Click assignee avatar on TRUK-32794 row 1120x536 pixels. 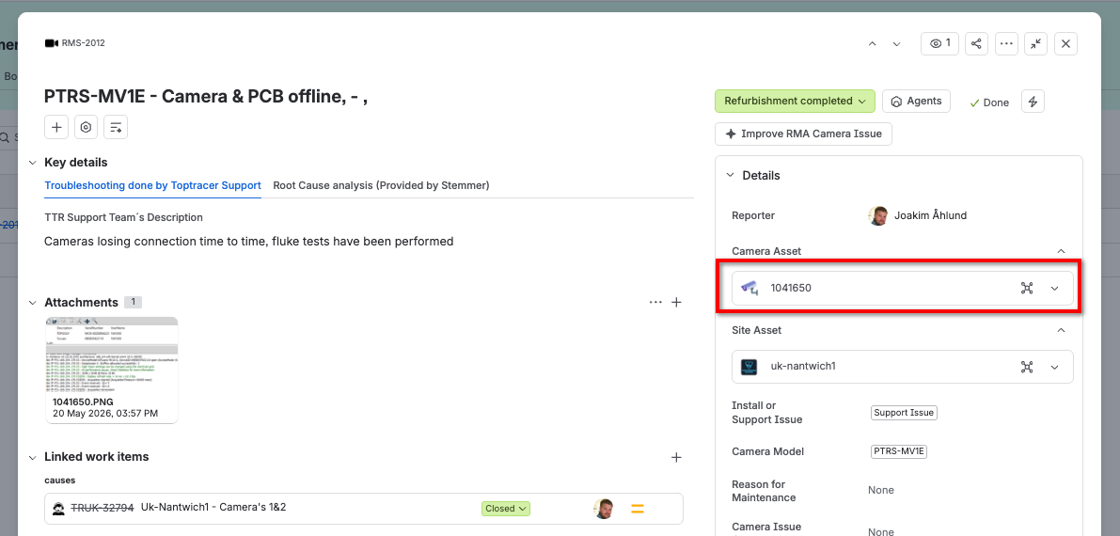(604, 509)
